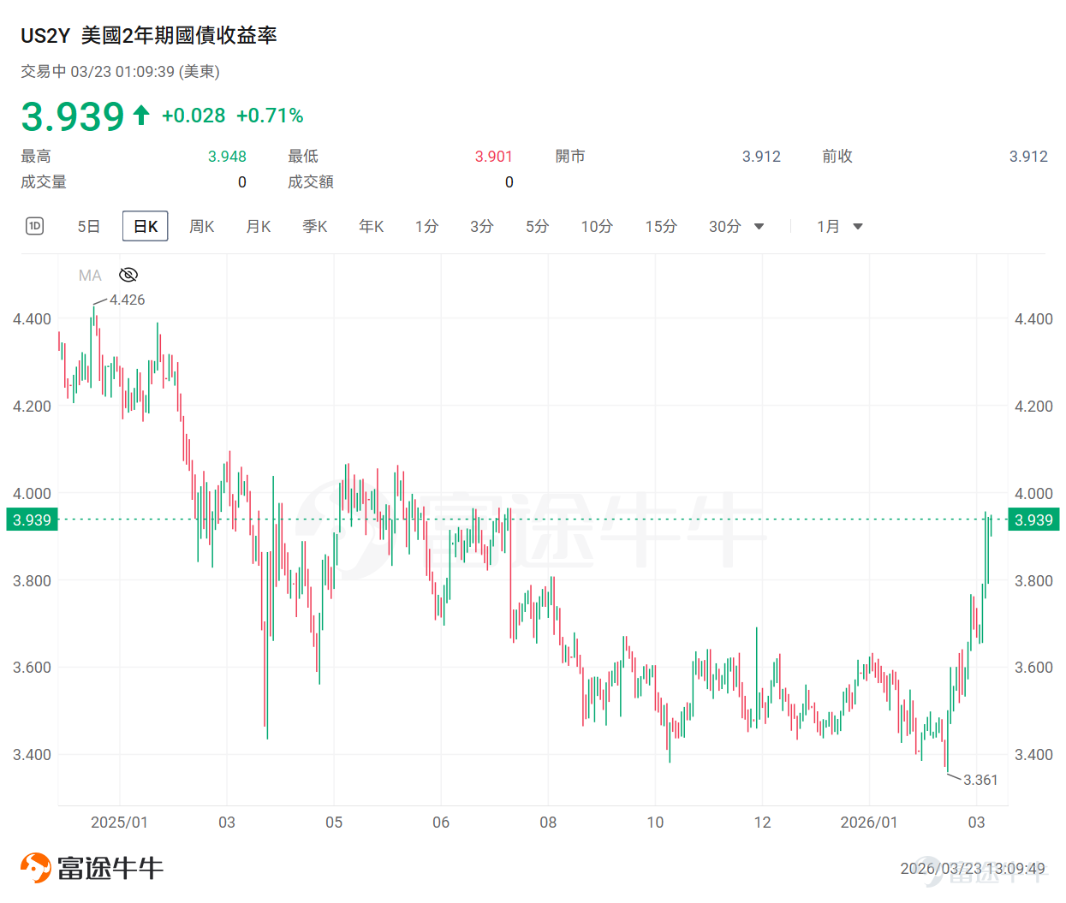Image resolution: width=1066 pixels, height=903 pixels.
Task: Click the MA indicator label
Action: [x=90, y=275]
